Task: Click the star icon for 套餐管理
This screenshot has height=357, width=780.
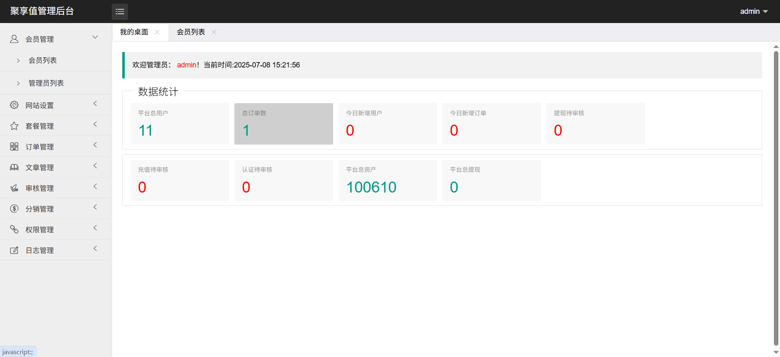Action: tap(14, 126)
